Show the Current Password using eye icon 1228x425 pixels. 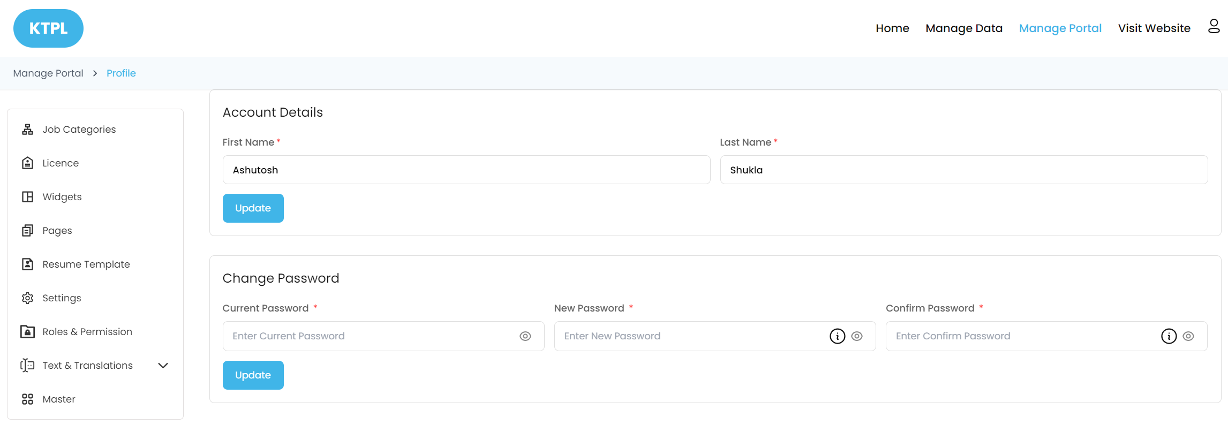point(525,336)
